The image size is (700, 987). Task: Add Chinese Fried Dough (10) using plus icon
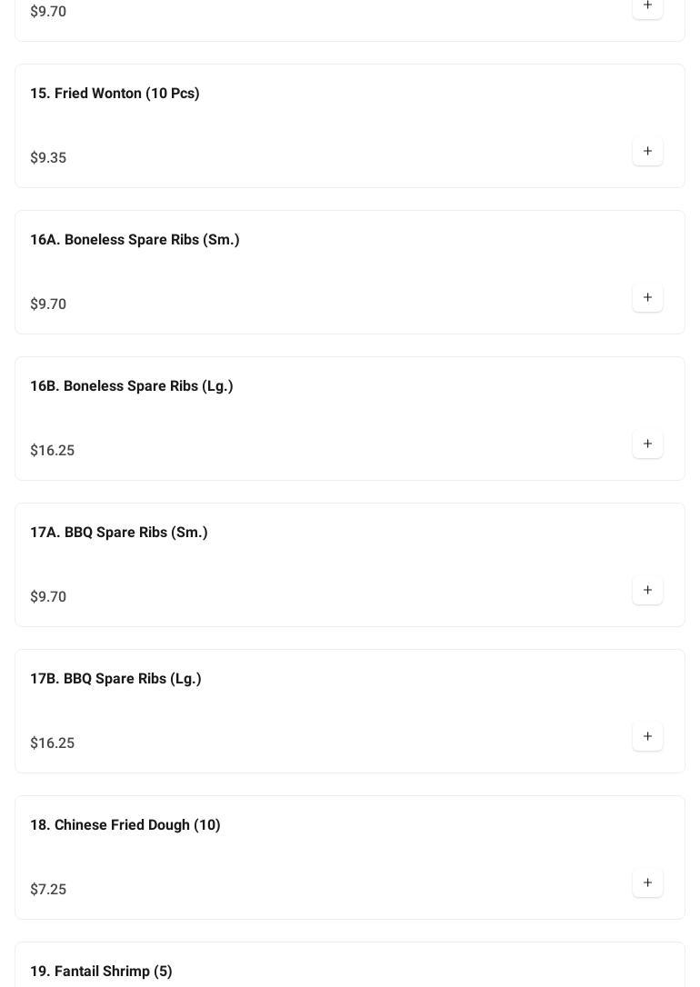point(647,883)
